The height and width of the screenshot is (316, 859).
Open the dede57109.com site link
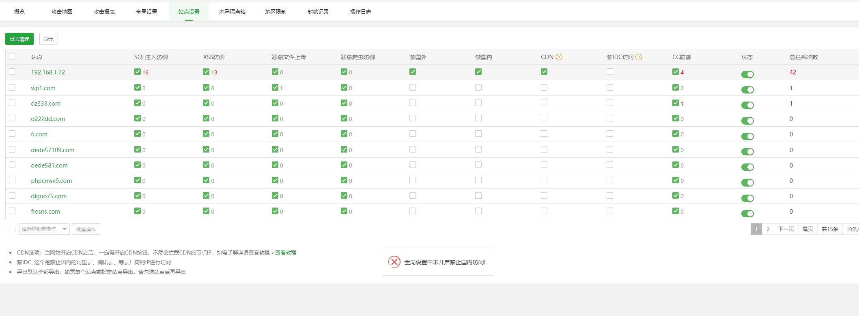(x=53, y=150)
